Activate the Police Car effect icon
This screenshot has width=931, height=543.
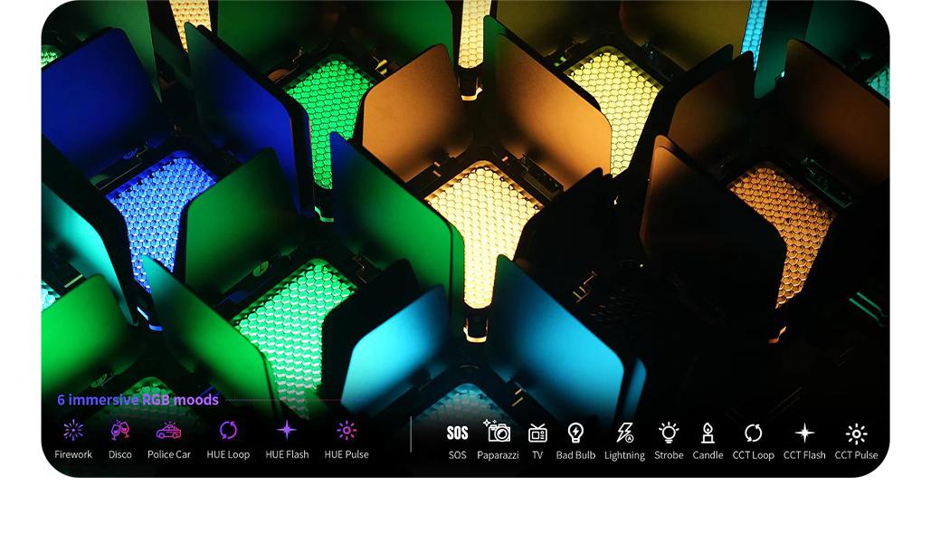tap(169, 431)
